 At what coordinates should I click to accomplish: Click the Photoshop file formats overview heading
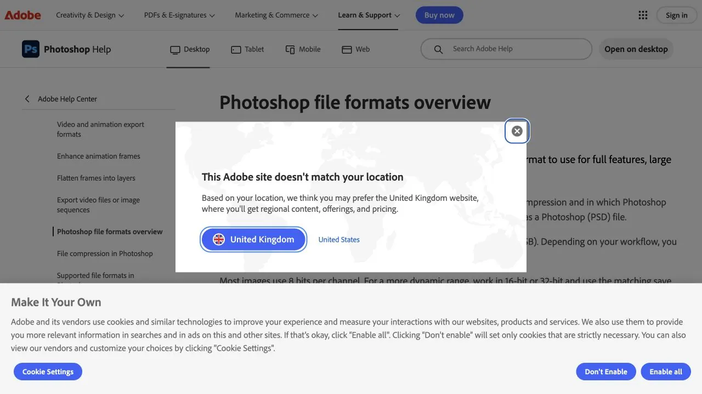(355, 102)
